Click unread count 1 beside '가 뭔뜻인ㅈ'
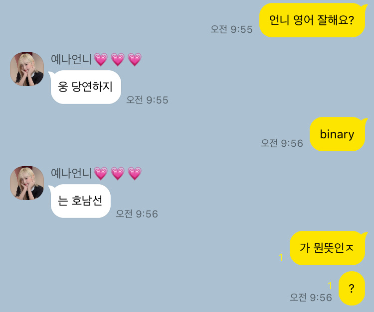This screenshot has height=312, width=374. [x=281, y=257]
